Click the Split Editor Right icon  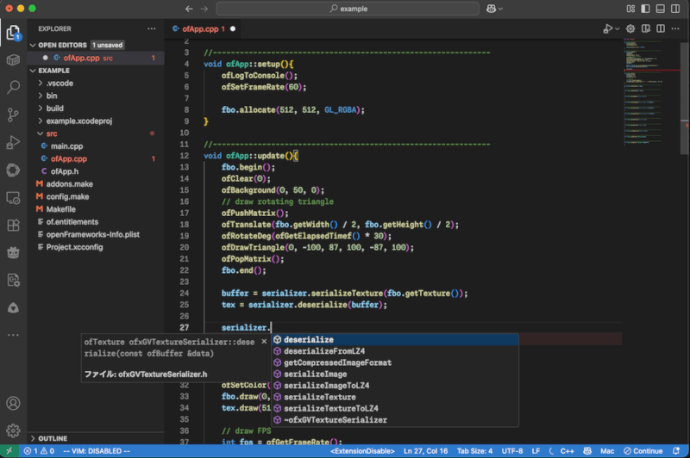pos(661,29)
